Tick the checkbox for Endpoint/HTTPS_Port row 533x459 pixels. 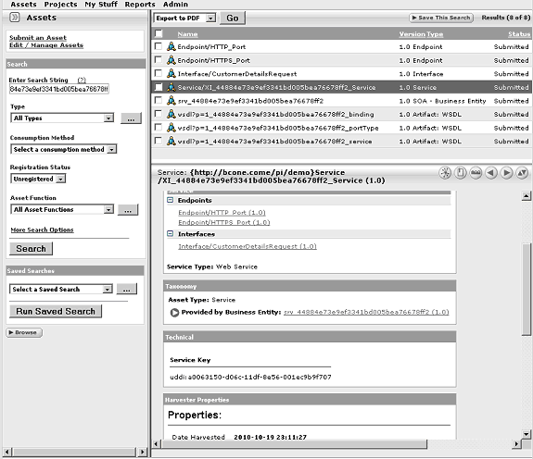tap(159, 60)
